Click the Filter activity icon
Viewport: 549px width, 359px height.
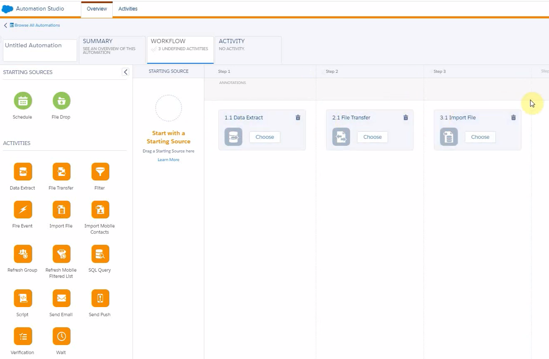(100, 172)
